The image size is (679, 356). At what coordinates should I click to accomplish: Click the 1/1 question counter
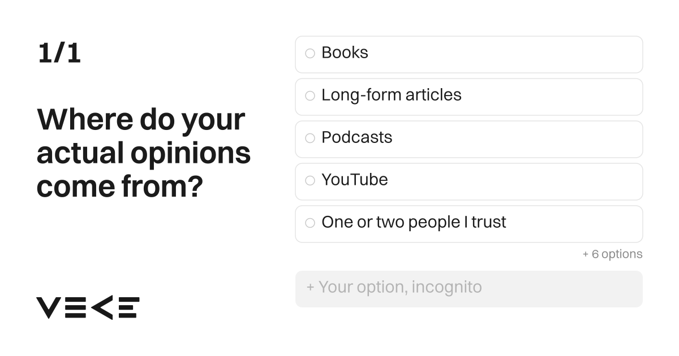pos(59,54)
